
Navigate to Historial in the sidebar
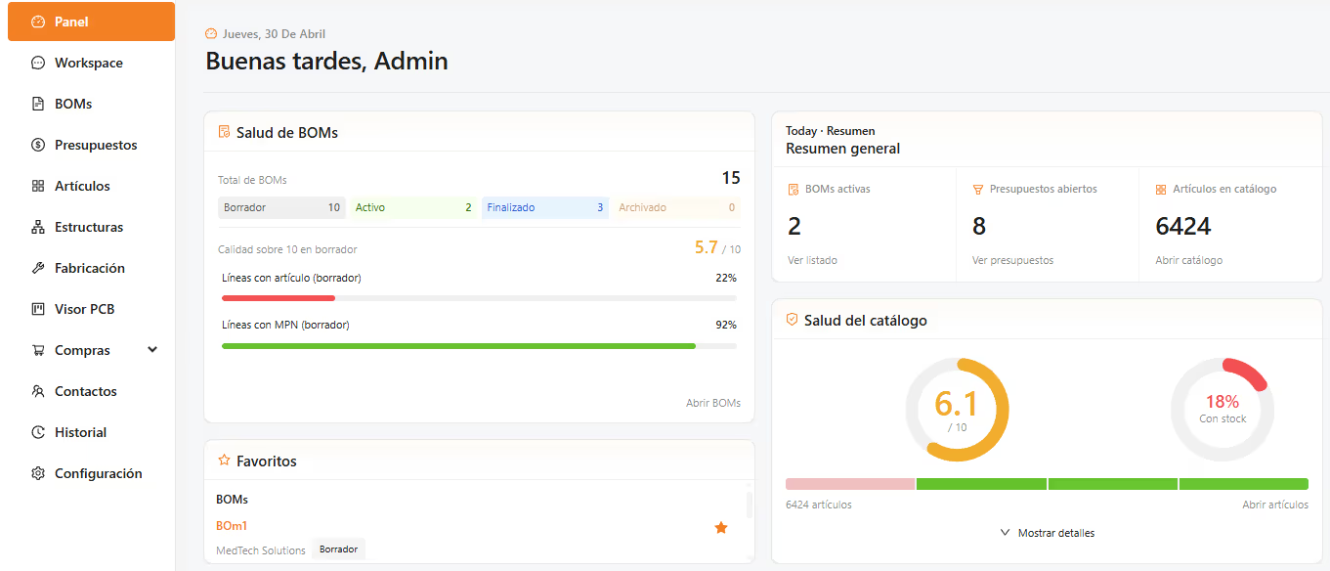pyautogui.click(x=91, y=432)
